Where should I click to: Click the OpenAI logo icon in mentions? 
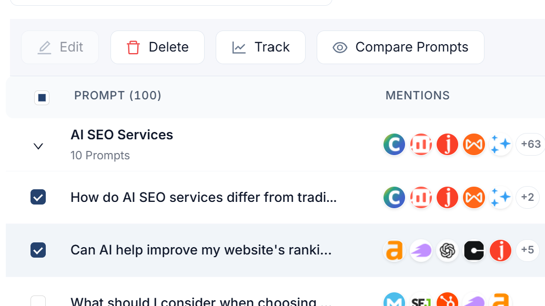[447, 250]
